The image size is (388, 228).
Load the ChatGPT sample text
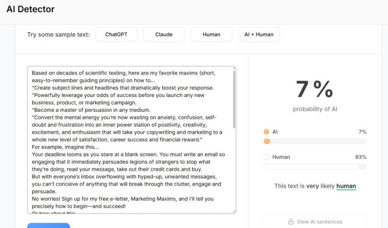tap(116, 34)
